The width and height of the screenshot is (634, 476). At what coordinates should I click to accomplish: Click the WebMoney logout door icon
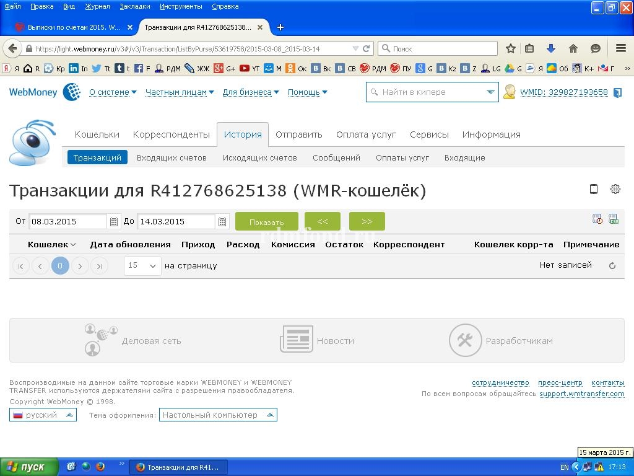coord(617,93)
